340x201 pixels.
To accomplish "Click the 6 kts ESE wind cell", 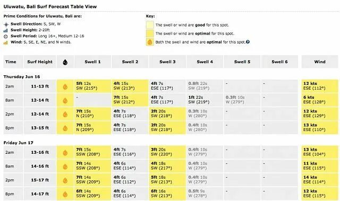I will [x=320, y=100].
